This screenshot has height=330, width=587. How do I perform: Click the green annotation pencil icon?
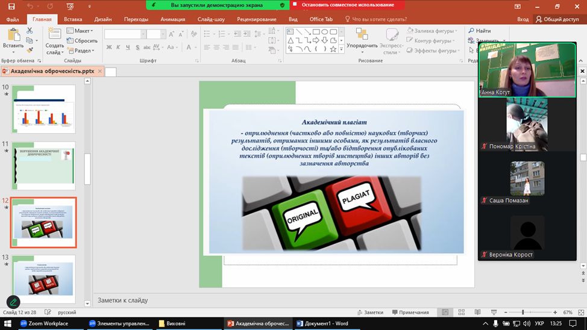coord(13,302)
